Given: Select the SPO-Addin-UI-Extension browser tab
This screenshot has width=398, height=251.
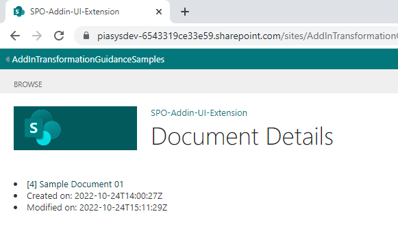Looking at the screenshot, I should coord(87,12).
